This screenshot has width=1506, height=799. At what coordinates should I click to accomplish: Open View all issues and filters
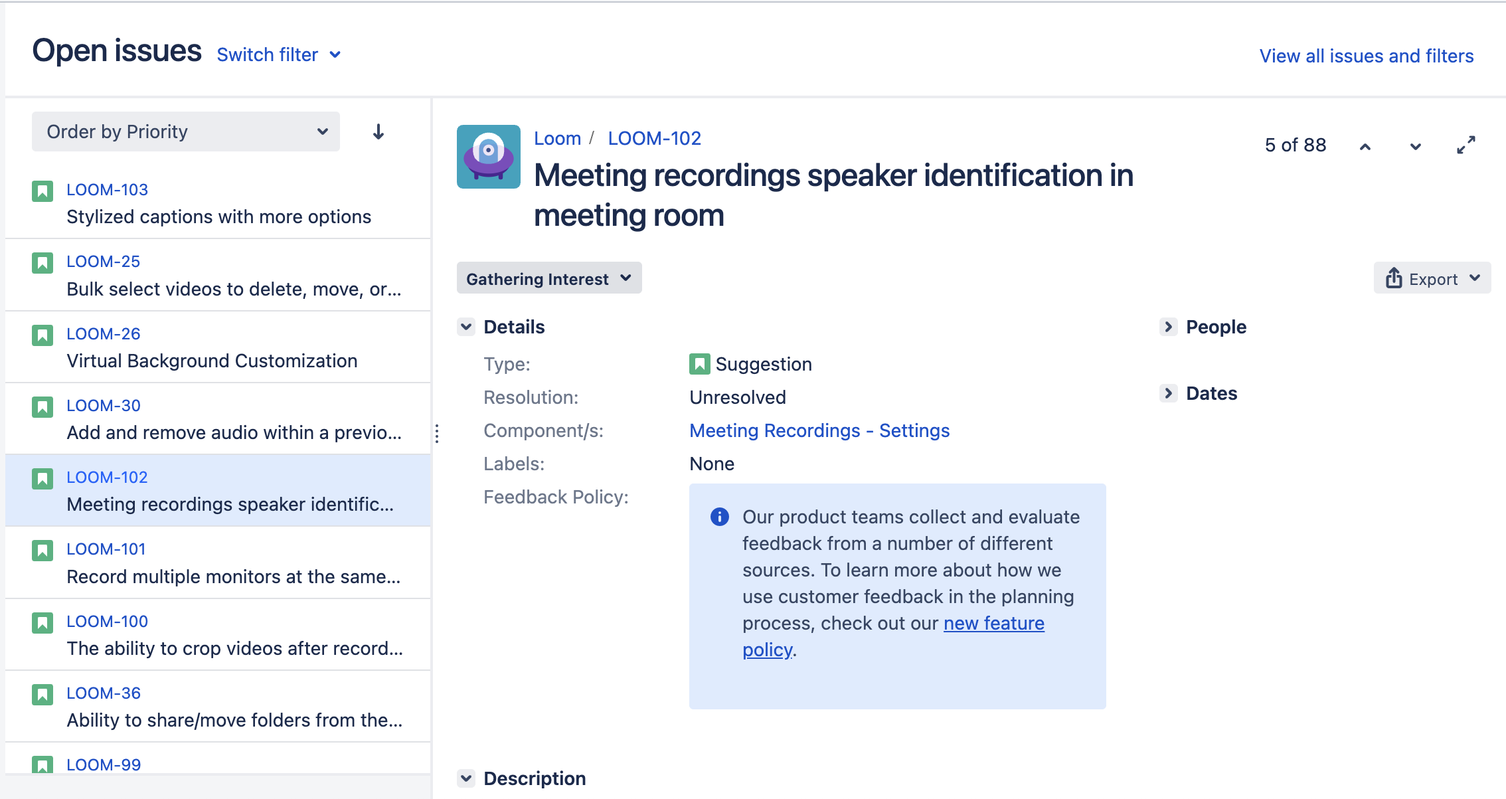(1366, 56)
